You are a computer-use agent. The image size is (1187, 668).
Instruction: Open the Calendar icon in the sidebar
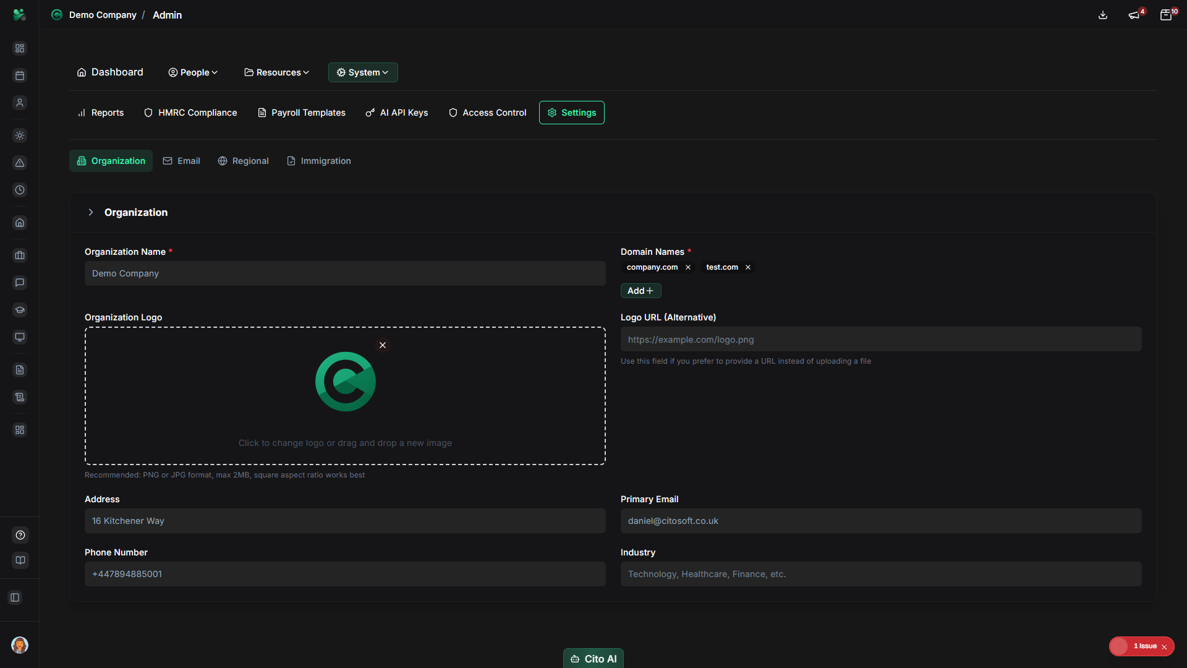(20, 75)
